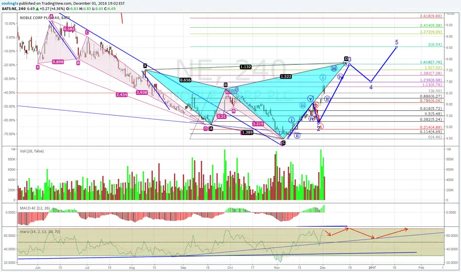
Task: Open the coolingla author profile link
Action: (x=9, y=3)
